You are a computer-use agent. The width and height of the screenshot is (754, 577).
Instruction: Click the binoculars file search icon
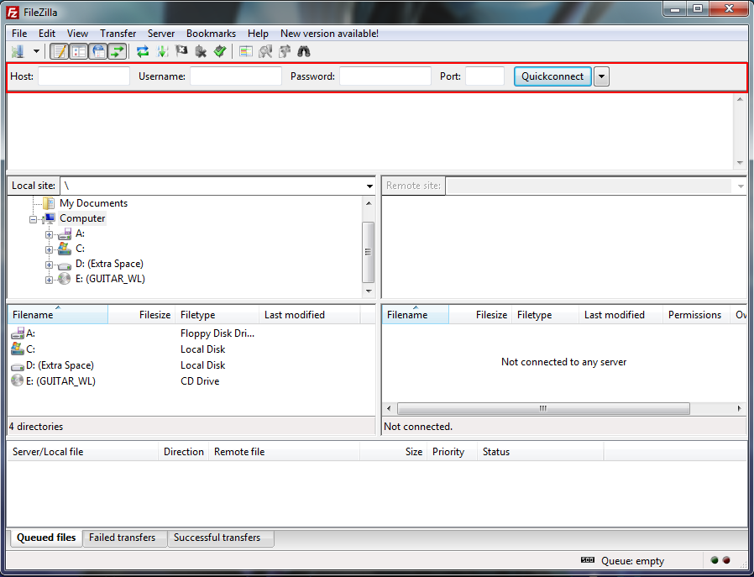coord(303,51)
